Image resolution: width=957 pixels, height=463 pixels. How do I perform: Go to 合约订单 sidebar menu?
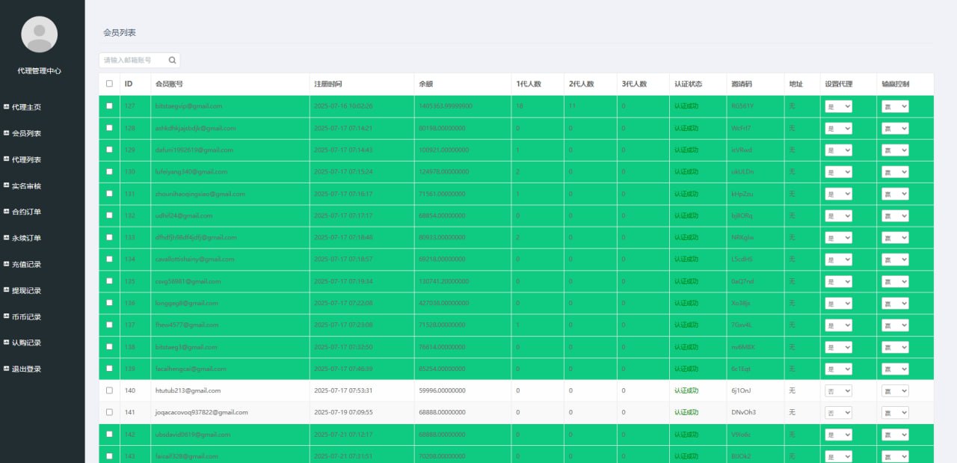click(26, 212)
